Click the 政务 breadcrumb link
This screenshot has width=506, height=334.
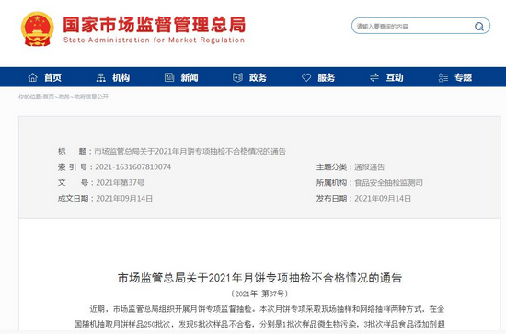pos(63,97)
